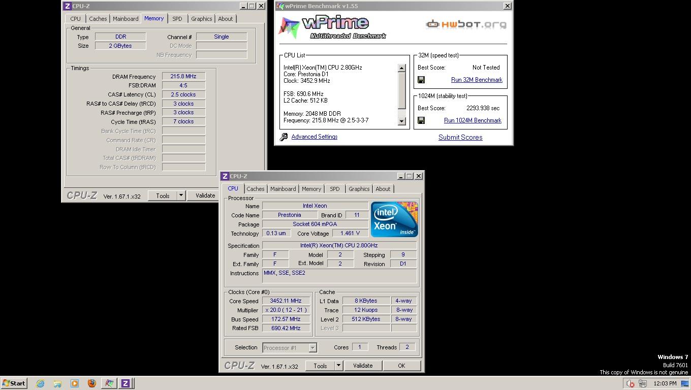Click the CPU List scrollbar track
This screenshot has height=390, width=691.
tap(402, 113)
